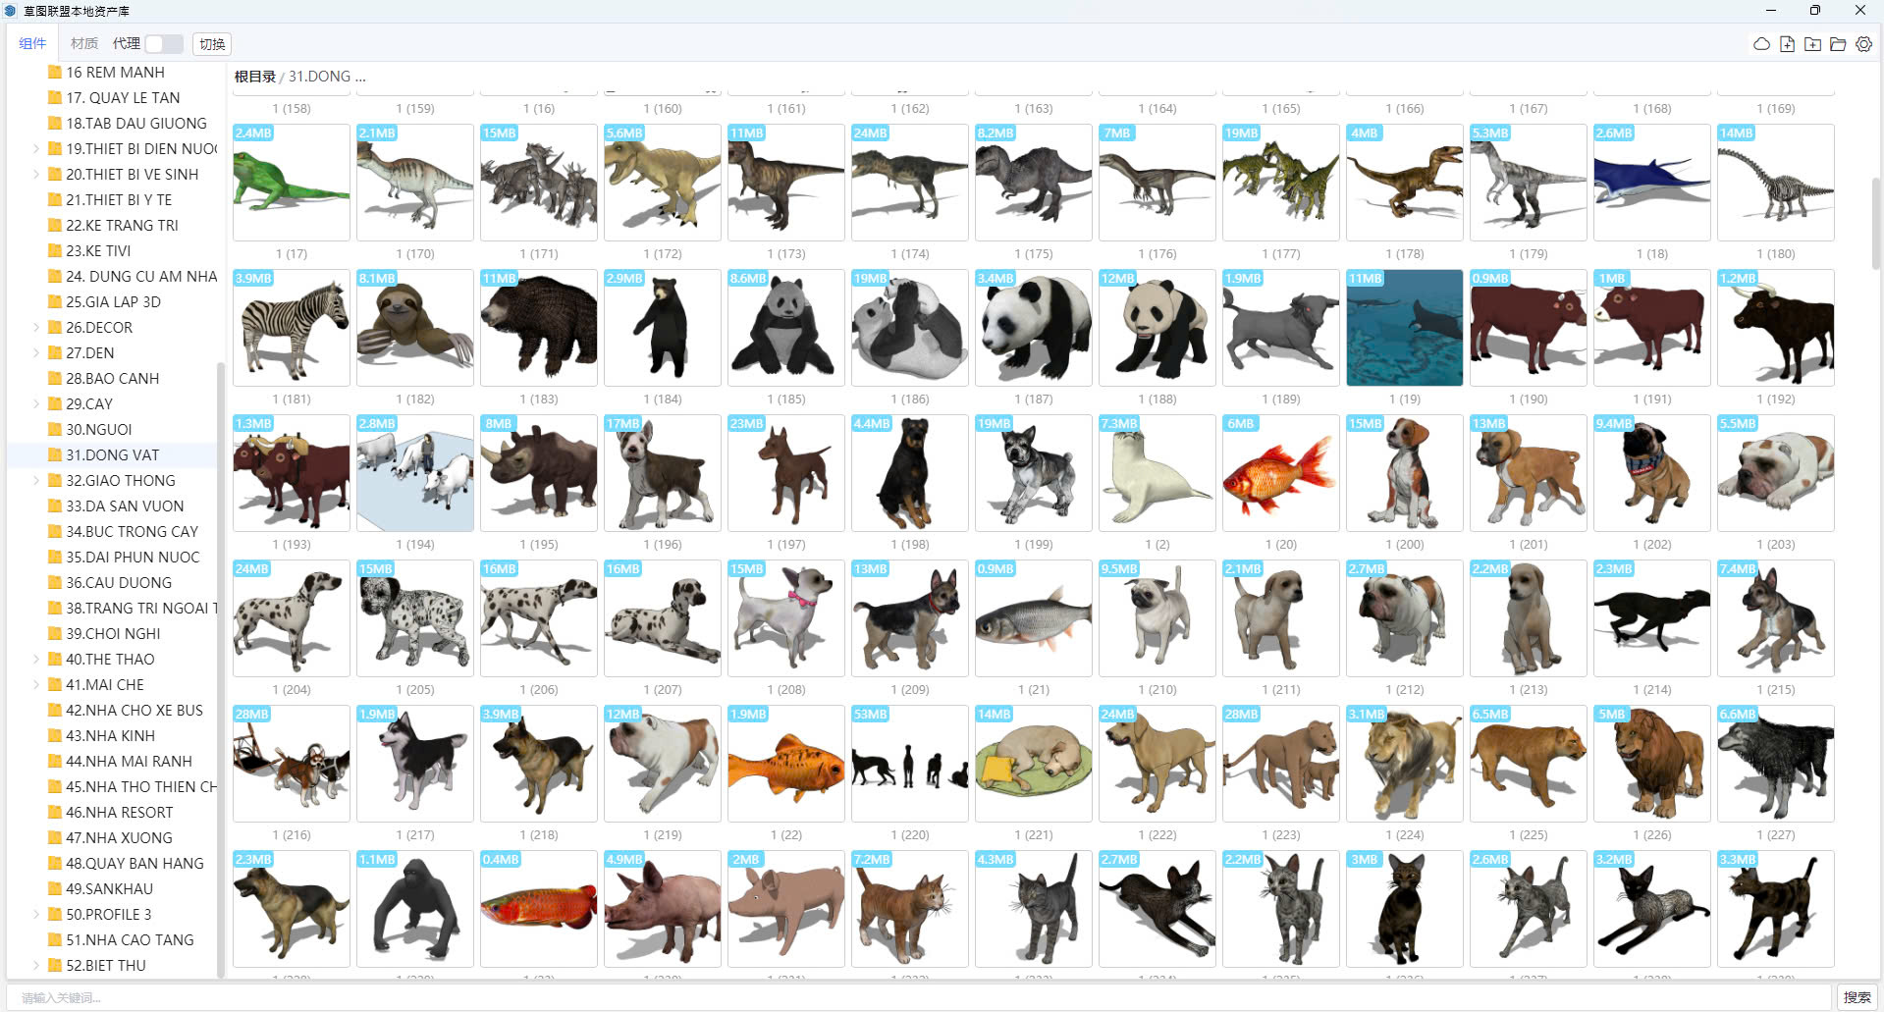Select the 30.NGUOI folder
1884x1012 pixels.
99,430
